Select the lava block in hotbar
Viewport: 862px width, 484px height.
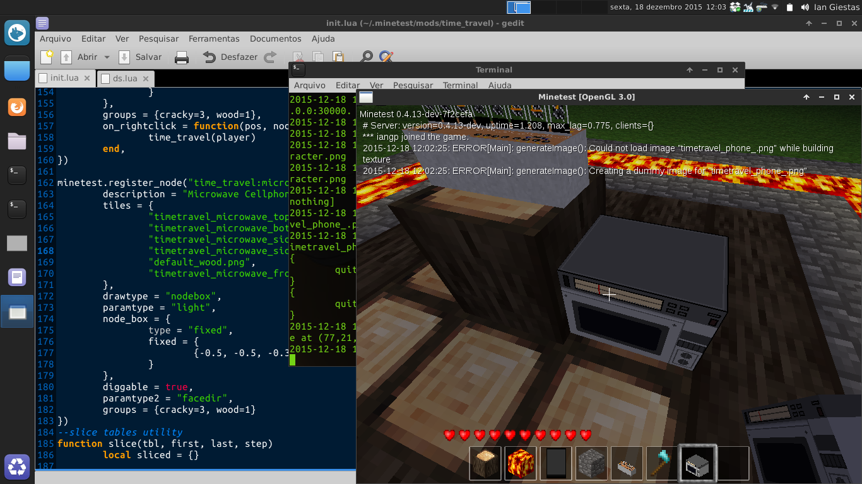coord(521,463)
